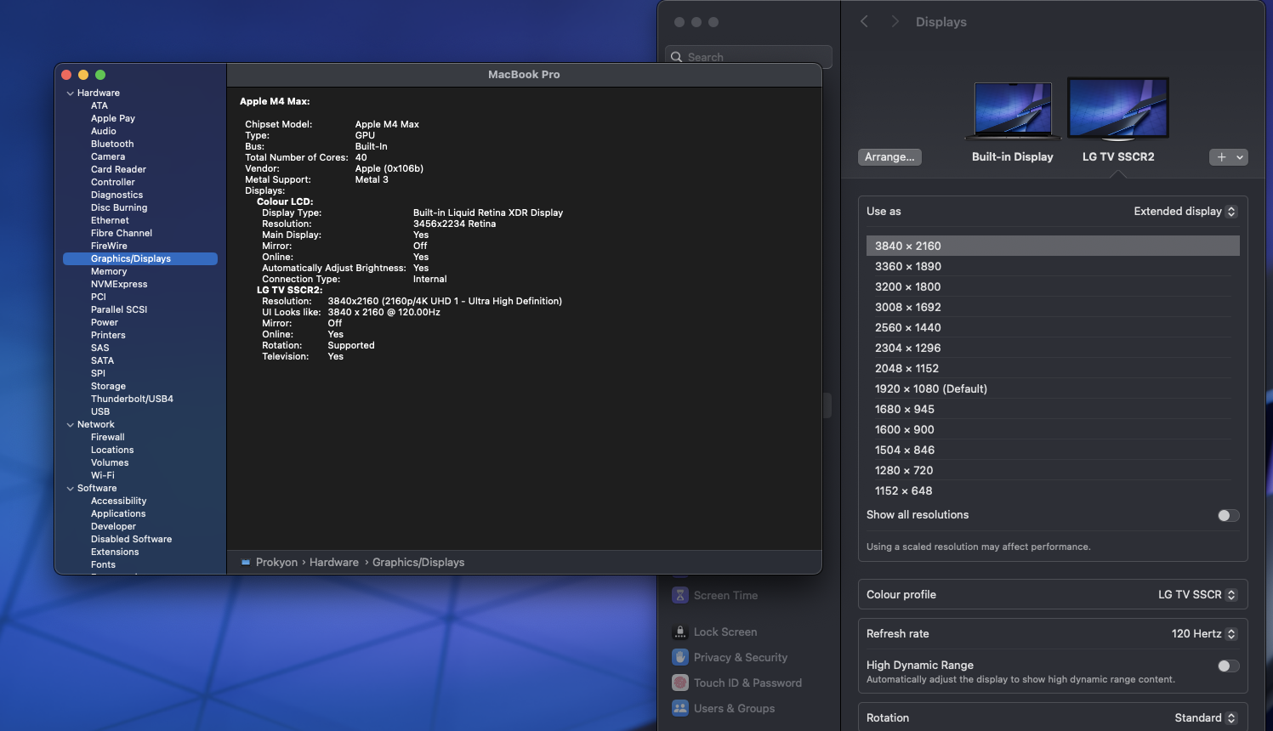The width and height of the screenshot is (1273, 731).
Task: Select Firewall under Network
Action: click(108, 437)
